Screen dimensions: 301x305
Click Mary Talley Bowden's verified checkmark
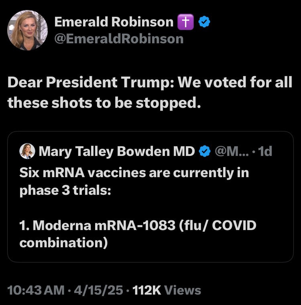(x=205, y=151)
